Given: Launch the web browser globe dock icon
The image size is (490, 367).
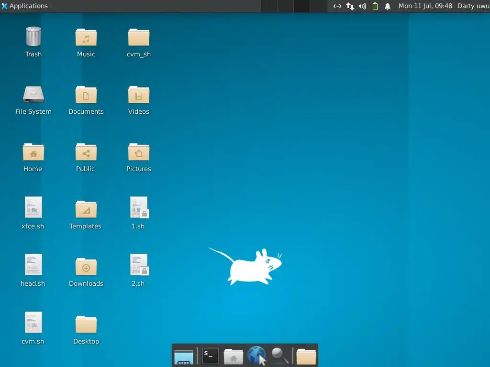Looking at the screenshot, I should click(x=256, y=356).
